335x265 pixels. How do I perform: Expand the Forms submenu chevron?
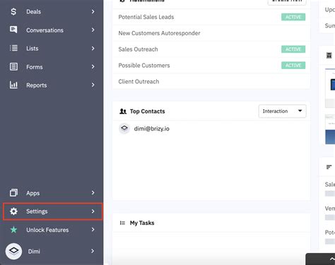pos(93,66)
